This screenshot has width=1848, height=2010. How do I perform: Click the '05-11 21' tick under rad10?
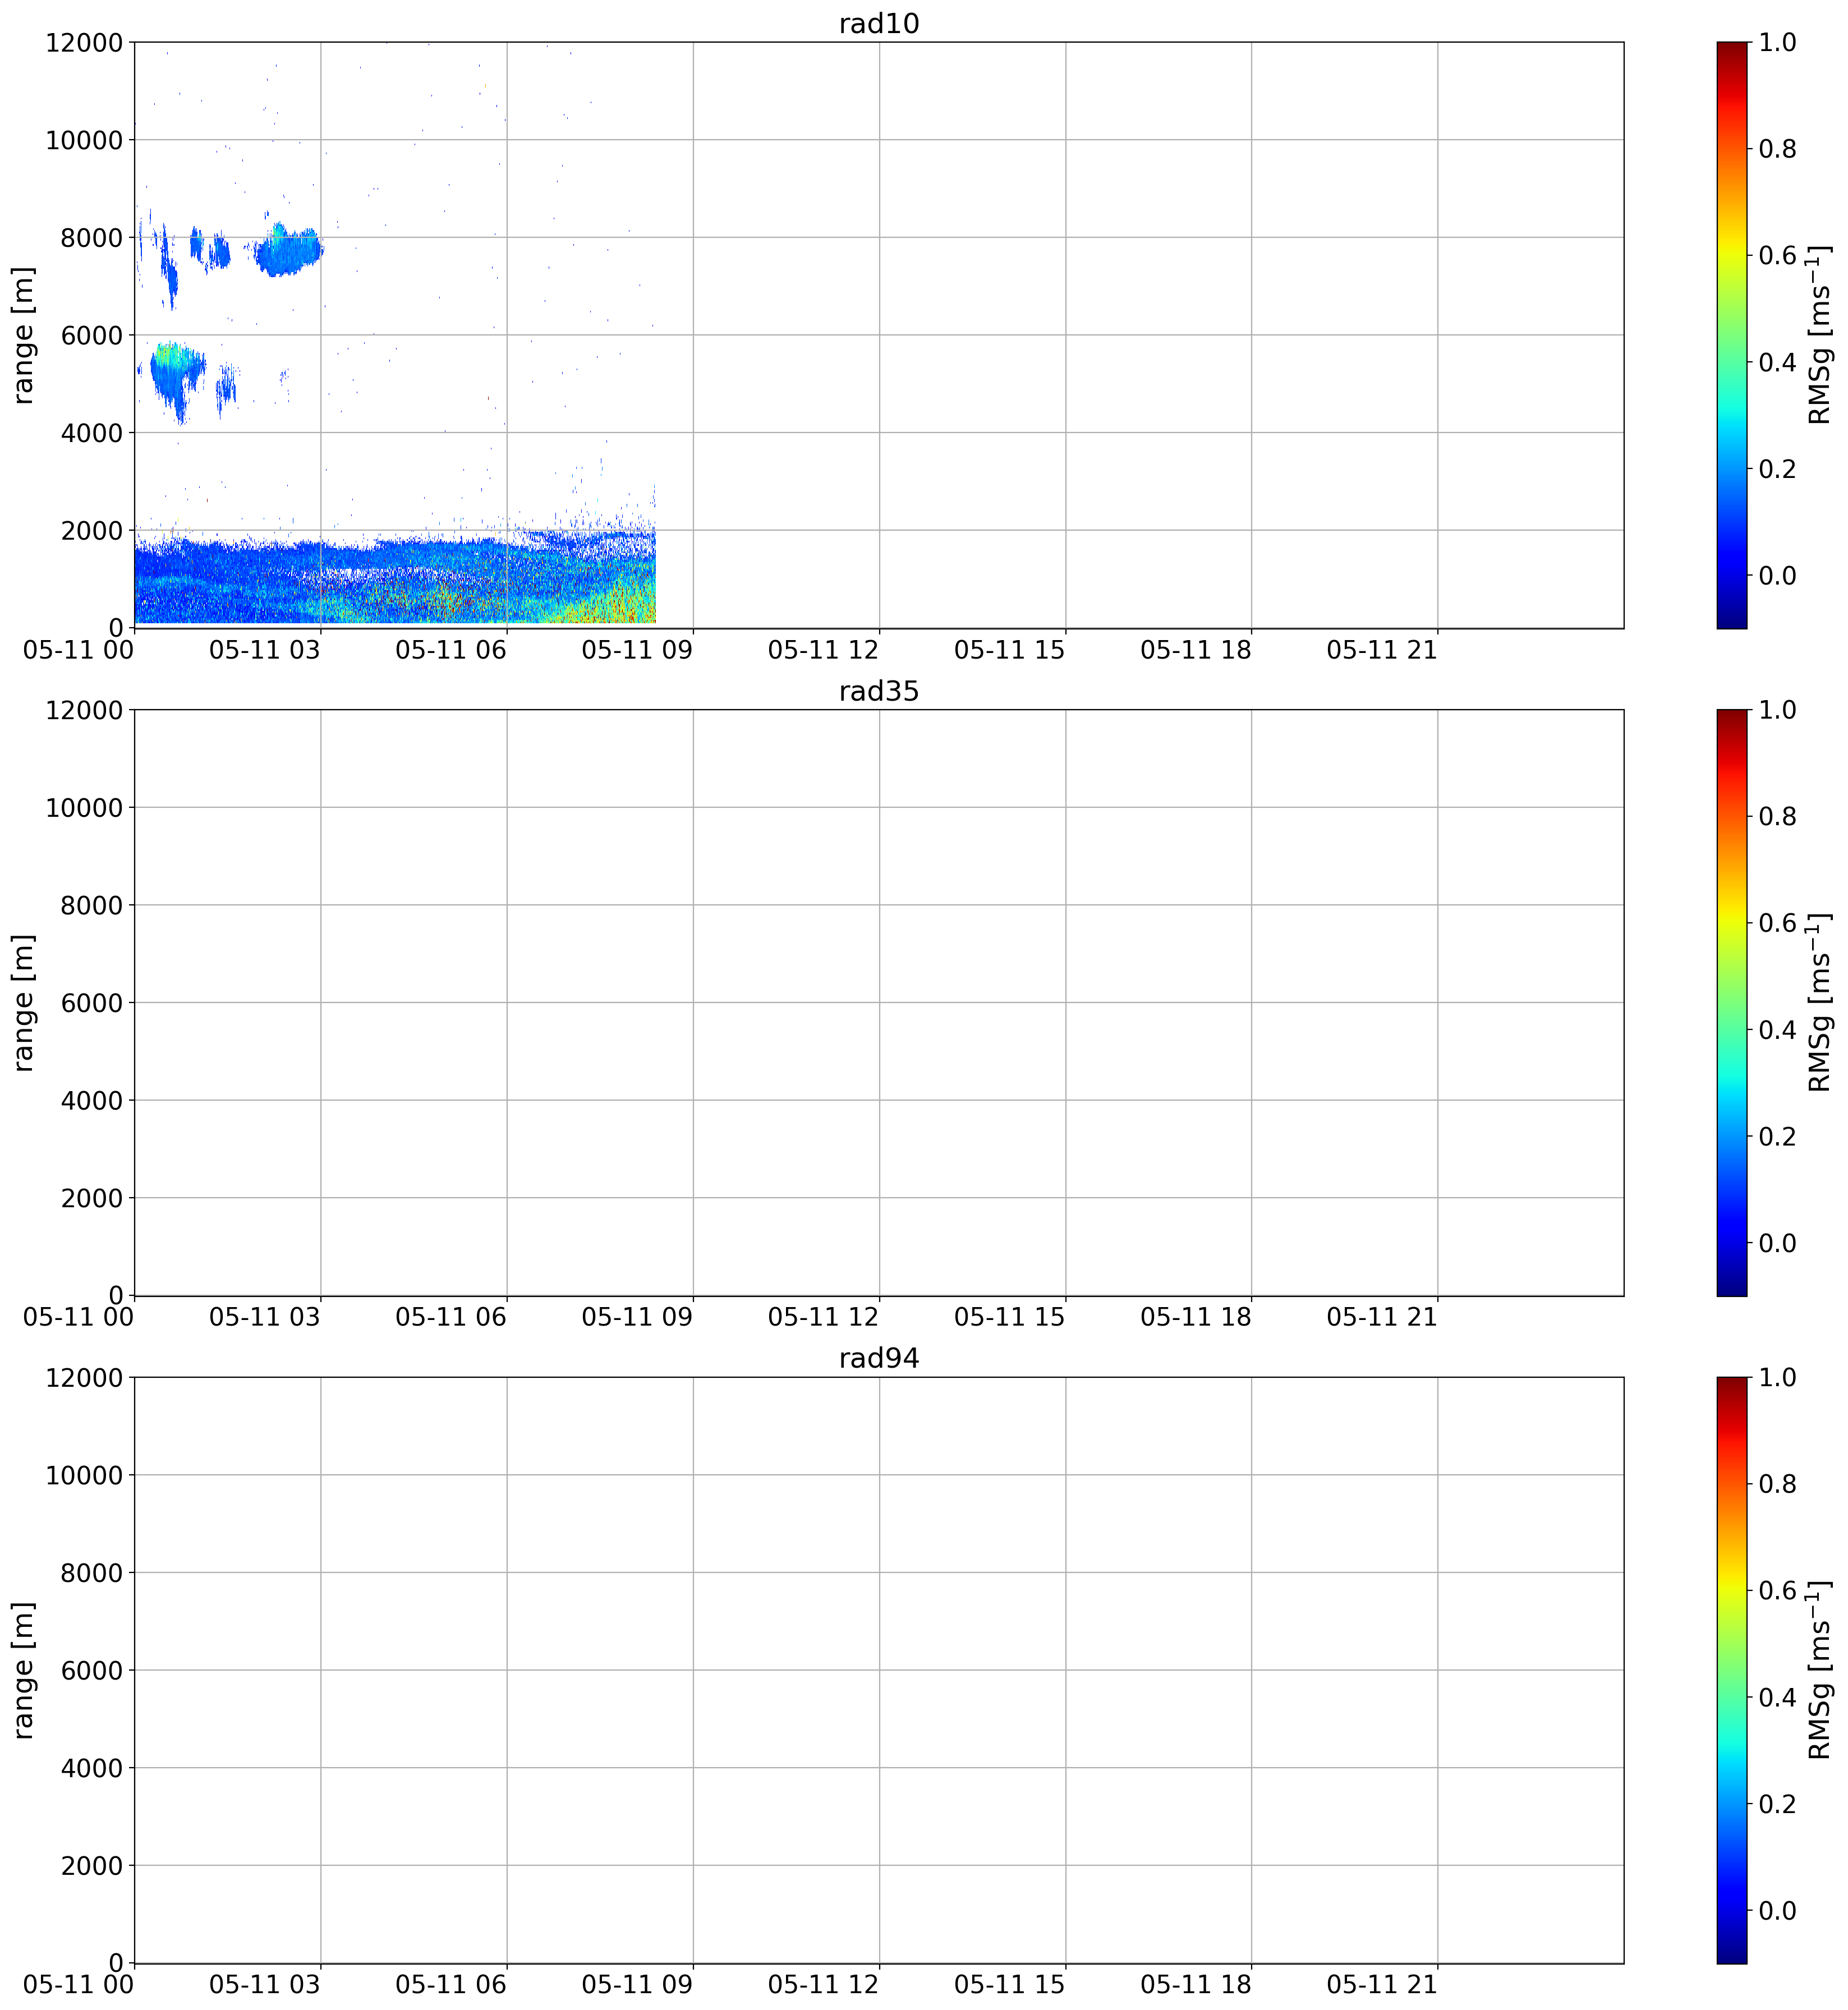(1382, 650)
